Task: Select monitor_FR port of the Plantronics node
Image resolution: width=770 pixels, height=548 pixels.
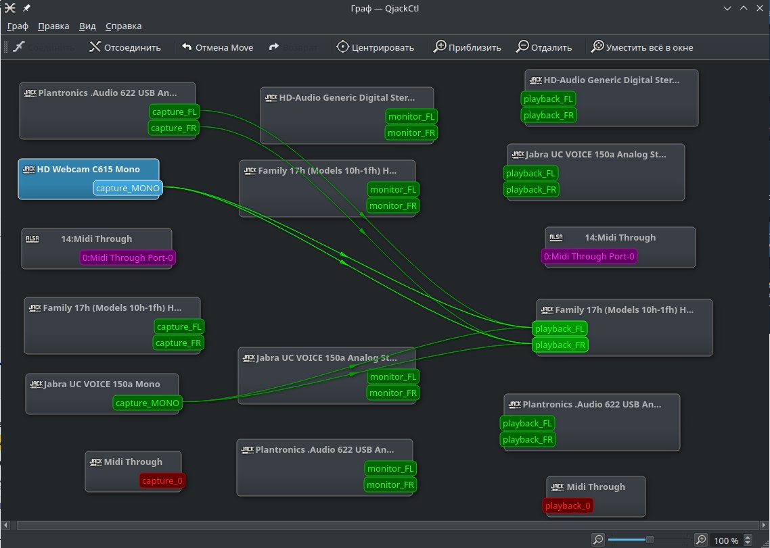Action: [390, 484]
